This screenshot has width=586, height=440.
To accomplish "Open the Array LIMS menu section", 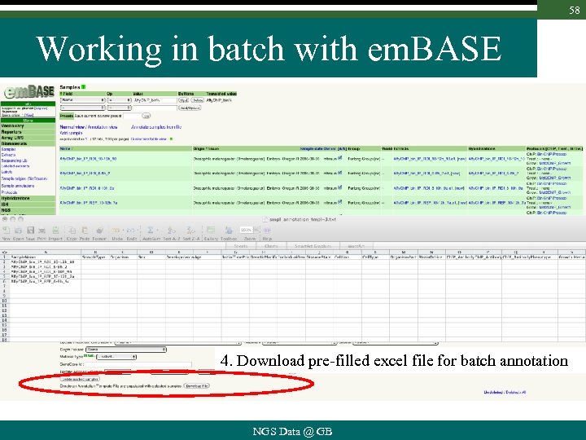I will click(x=28, y=138).
